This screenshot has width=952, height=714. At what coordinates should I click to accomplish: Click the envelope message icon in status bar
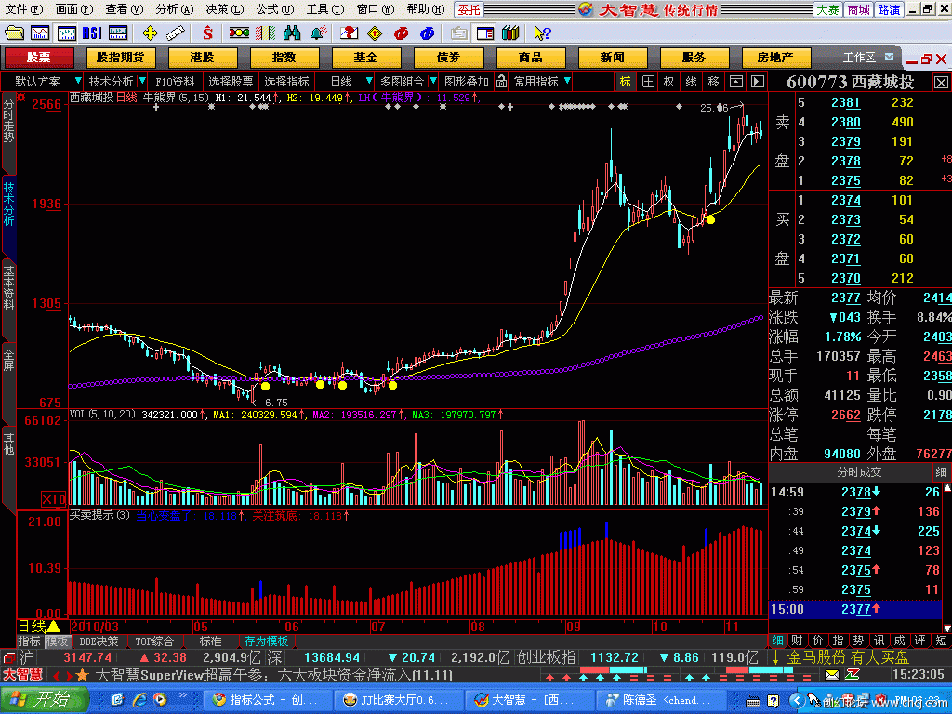coord(832,675)
